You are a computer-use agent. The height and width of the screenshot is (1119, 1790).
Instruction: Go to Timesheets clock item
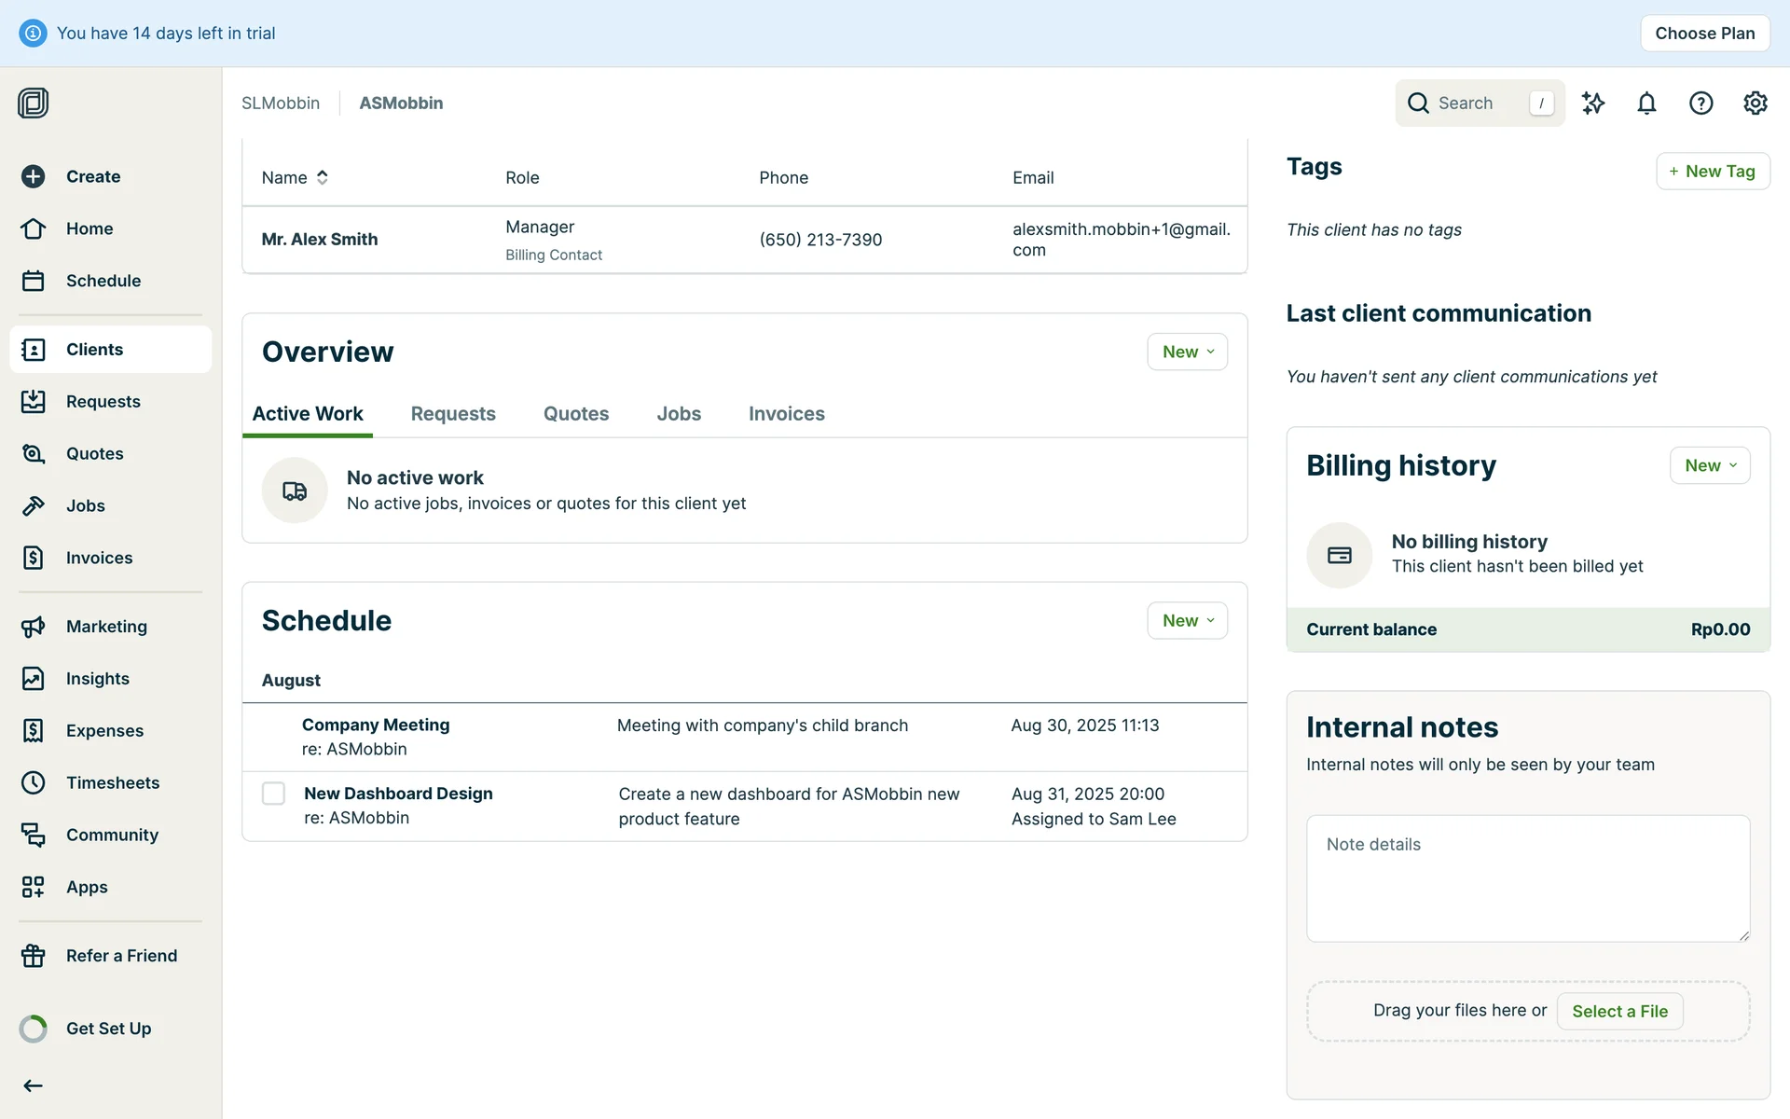34,782
